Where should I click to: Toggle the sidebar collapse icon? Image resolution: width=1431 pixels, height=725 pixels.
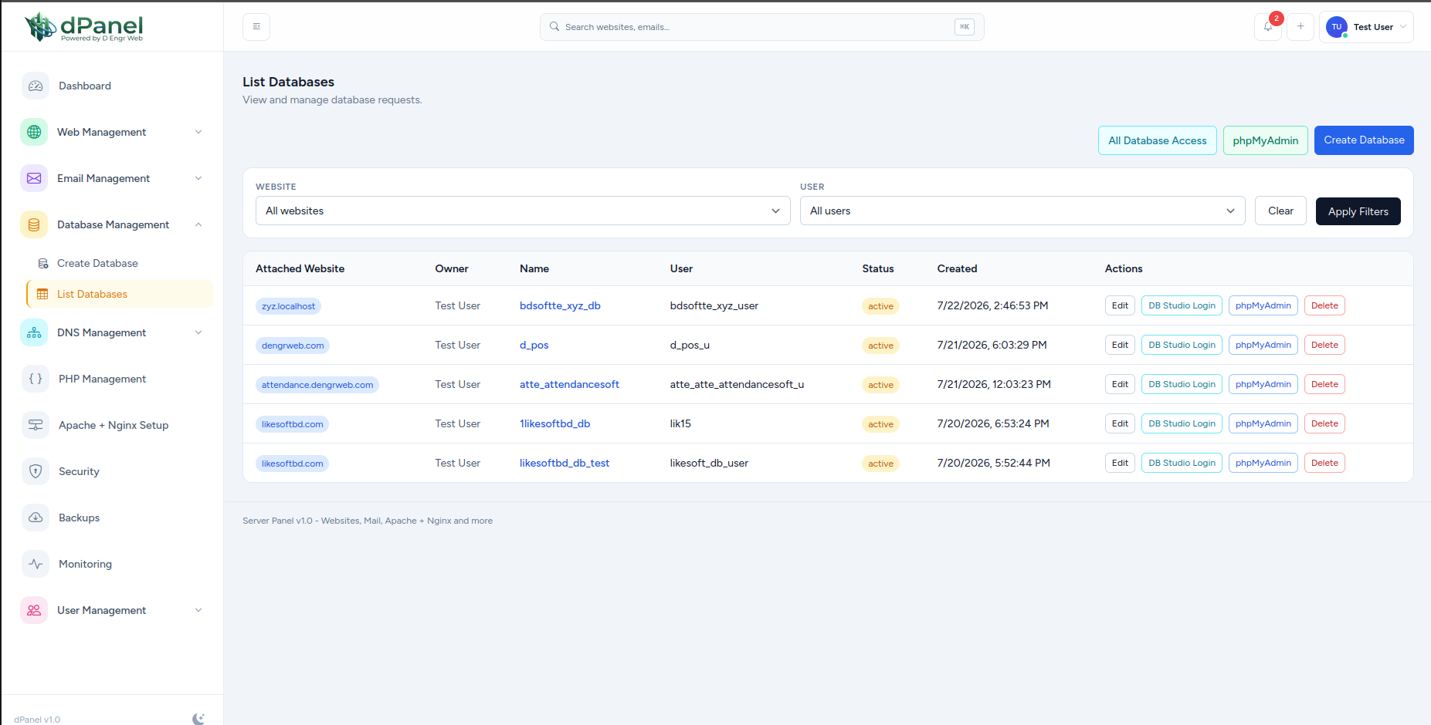click(256, 26)
